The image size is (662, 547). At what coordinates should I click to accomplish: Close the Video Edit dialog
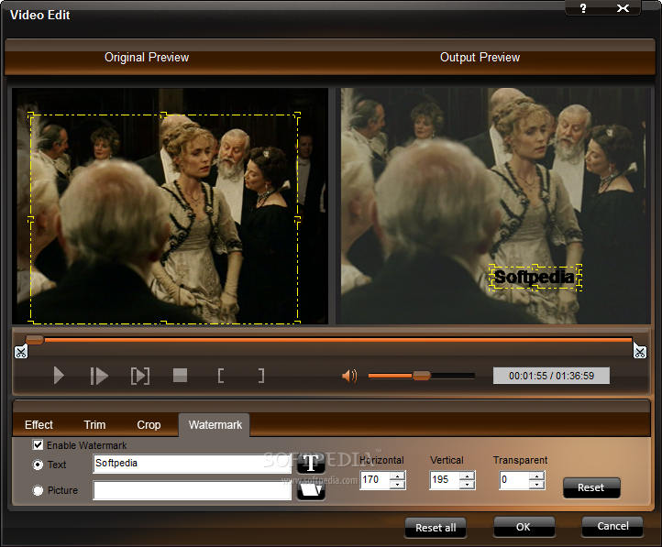pyautogui.click(x=623, y=8)
